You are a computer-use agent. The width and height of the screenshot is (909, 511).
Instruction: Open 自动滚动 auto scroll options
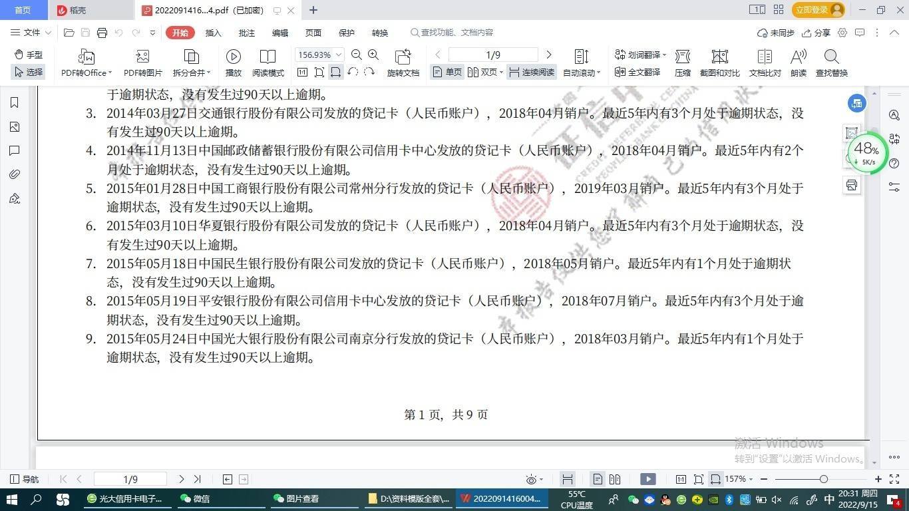(x=582, y=63)
